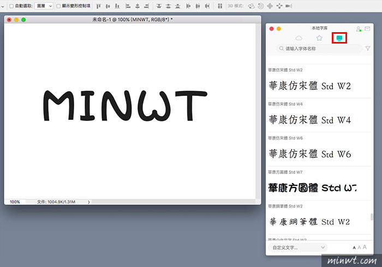Screen dimensions: 382x267
Task: Apply 華康仿宋體 Std W6 font preview
Action: (309, 154)
